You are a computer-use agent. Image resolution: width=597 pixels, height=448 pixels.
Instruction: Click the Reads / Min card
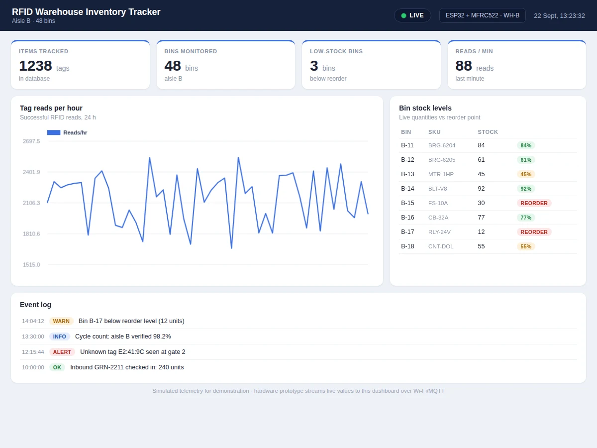(516, 65)
